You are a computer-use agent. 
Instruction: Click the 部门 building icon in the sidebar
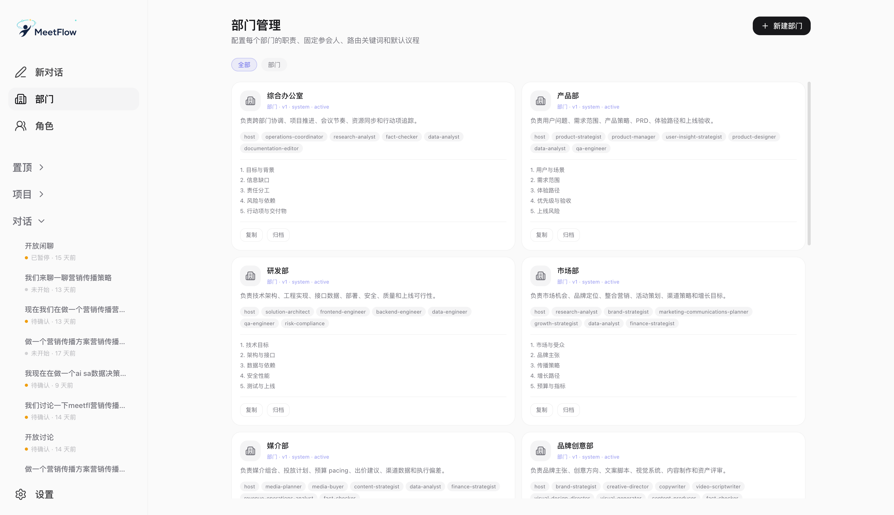click(20, 99)
